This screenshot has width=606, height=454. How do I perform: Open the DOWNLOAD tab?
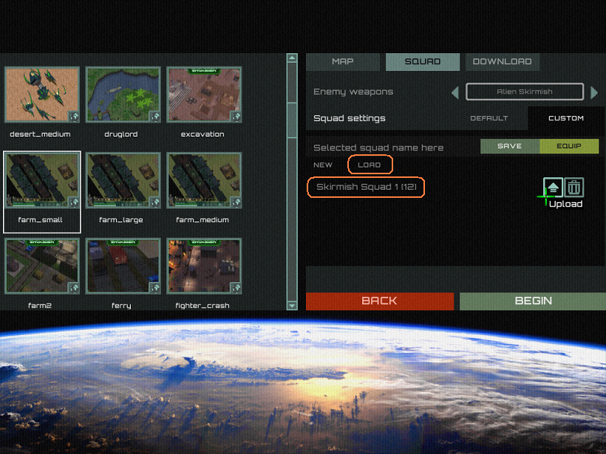pyautogui.click(x=502, y=62)
